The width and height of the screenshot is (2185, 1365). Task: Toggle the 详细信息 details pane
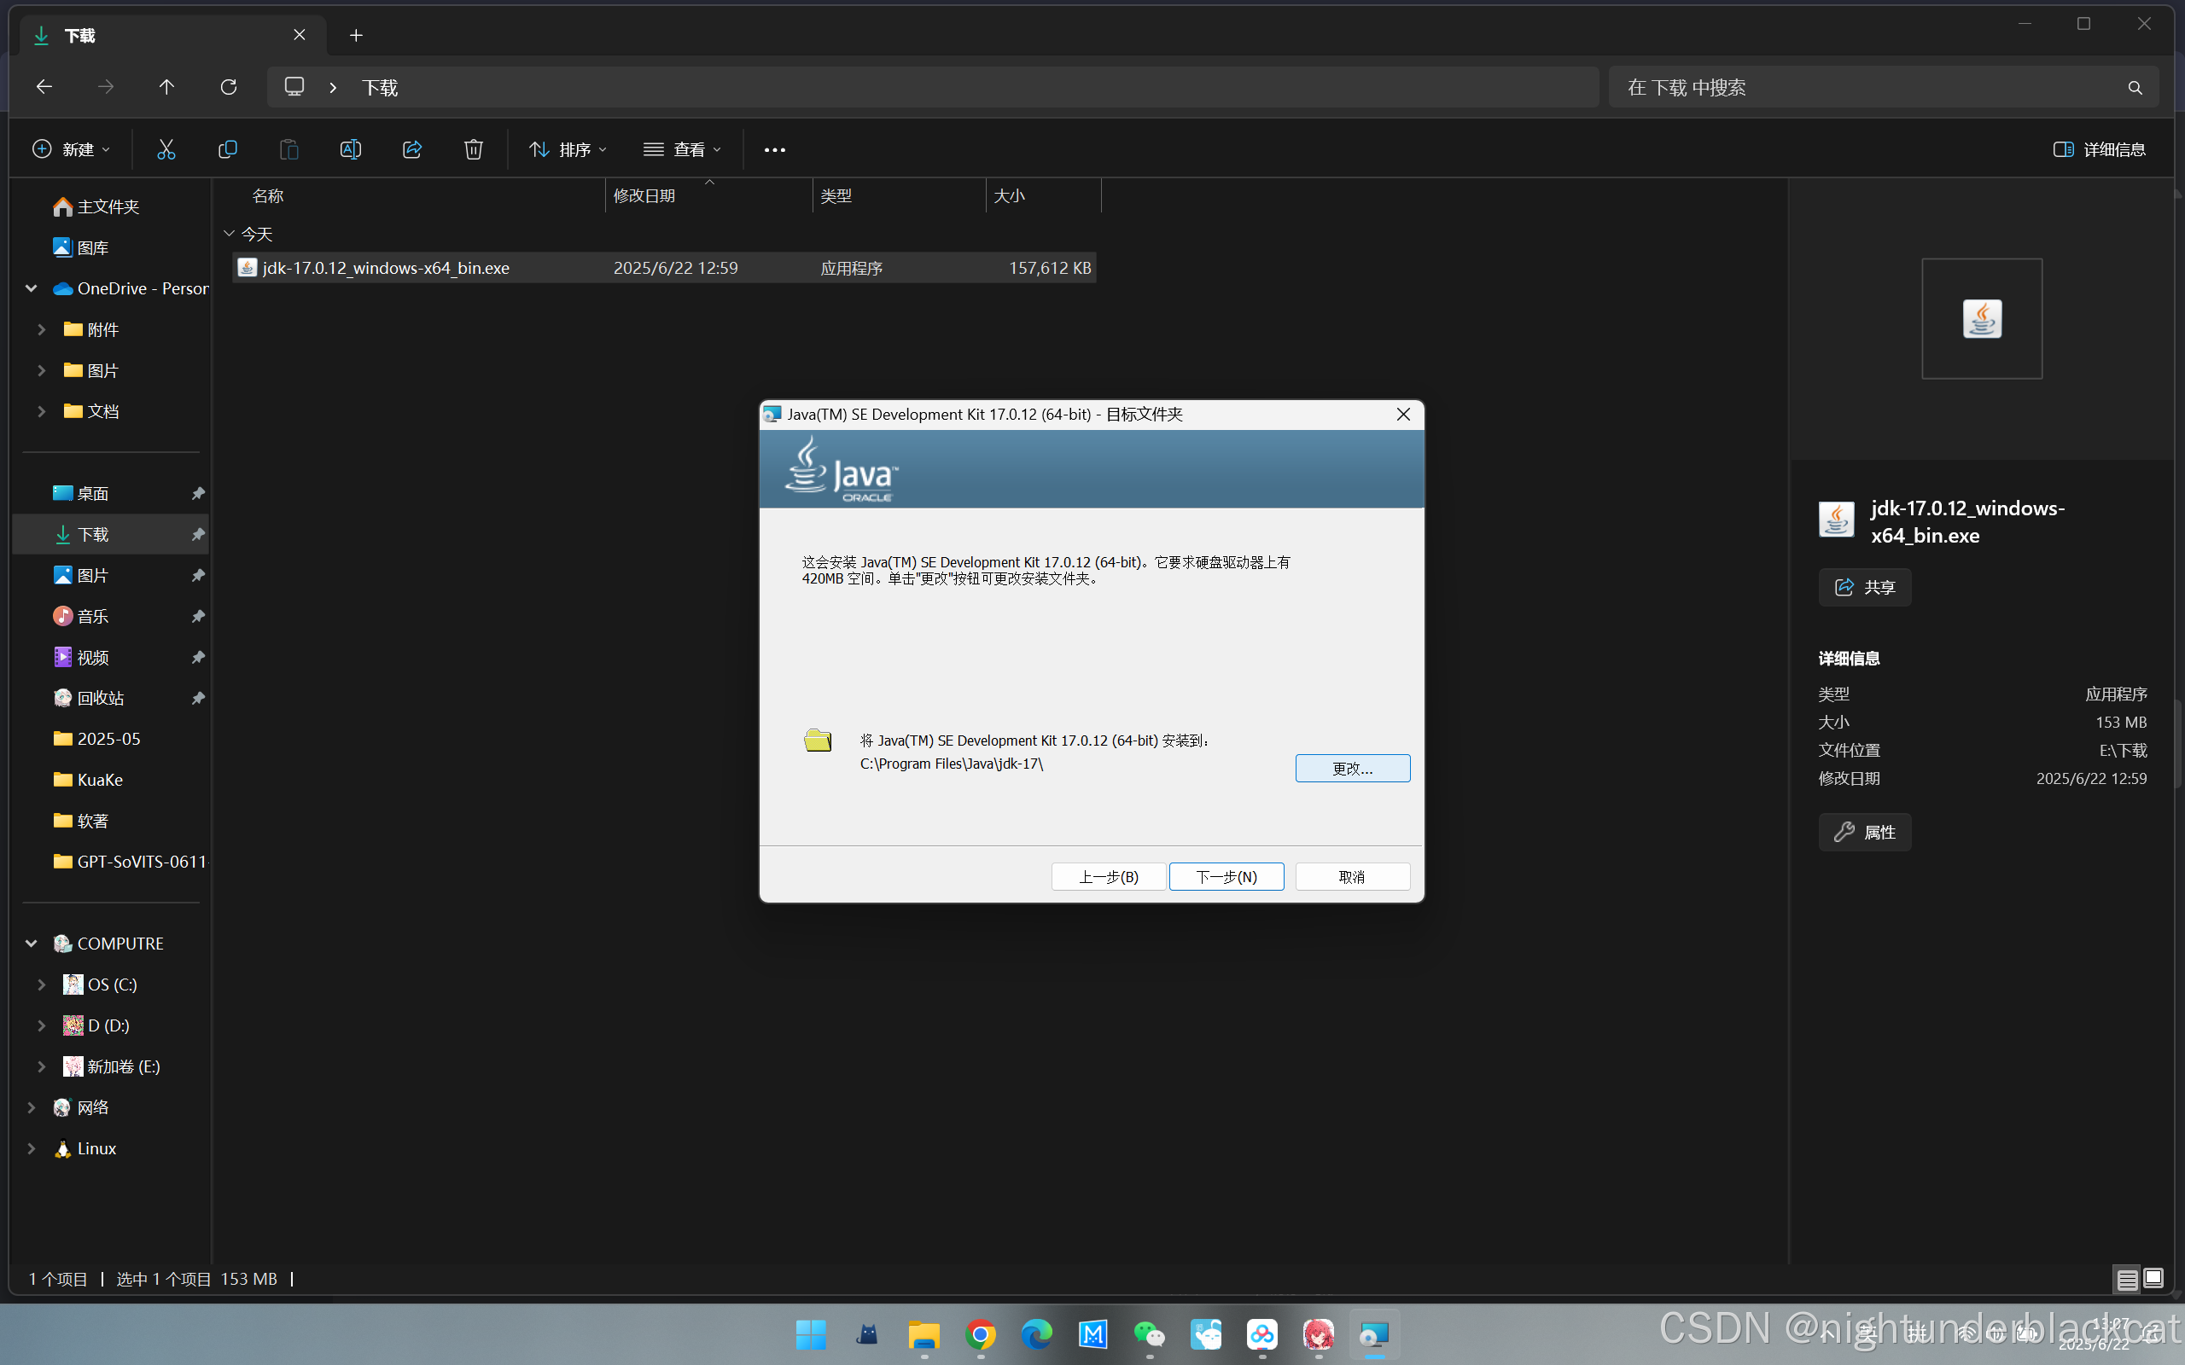point(2100,149)
